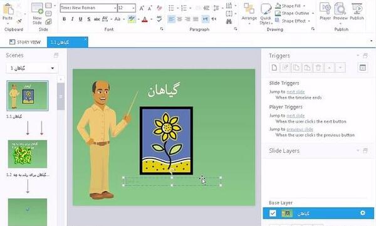Select the sunflower picture on the slide

[167, 140]
